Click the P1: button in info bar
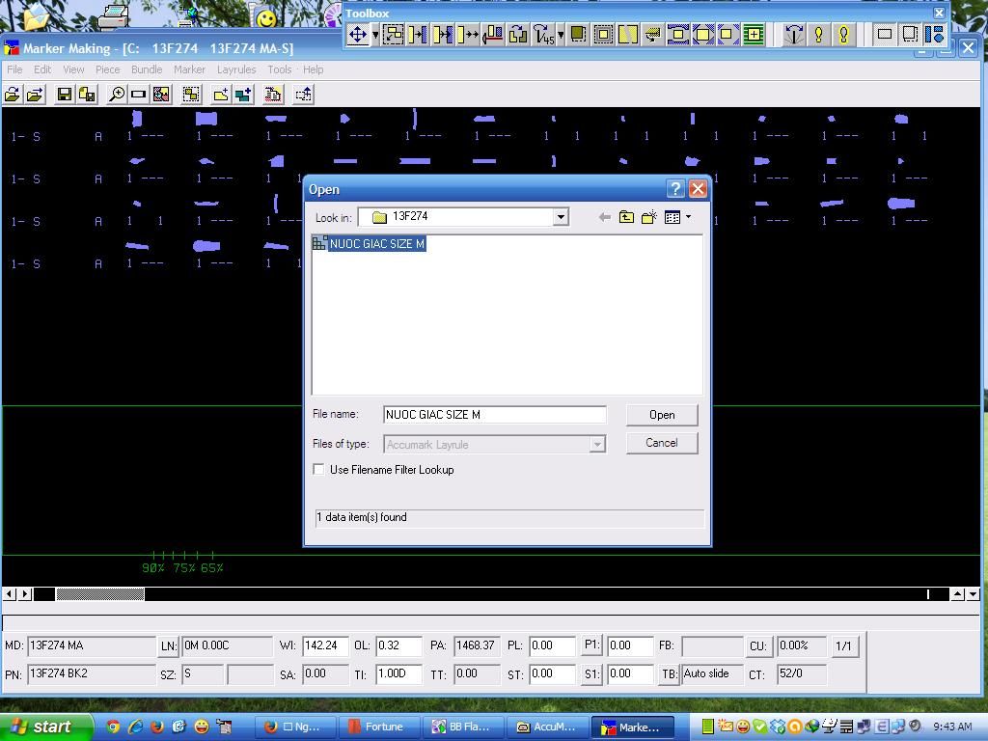 click(x=591, y=645)
